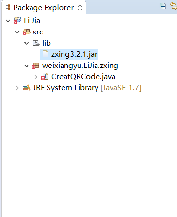Click the CreatQRCode.java file icon

pos(45,77)
